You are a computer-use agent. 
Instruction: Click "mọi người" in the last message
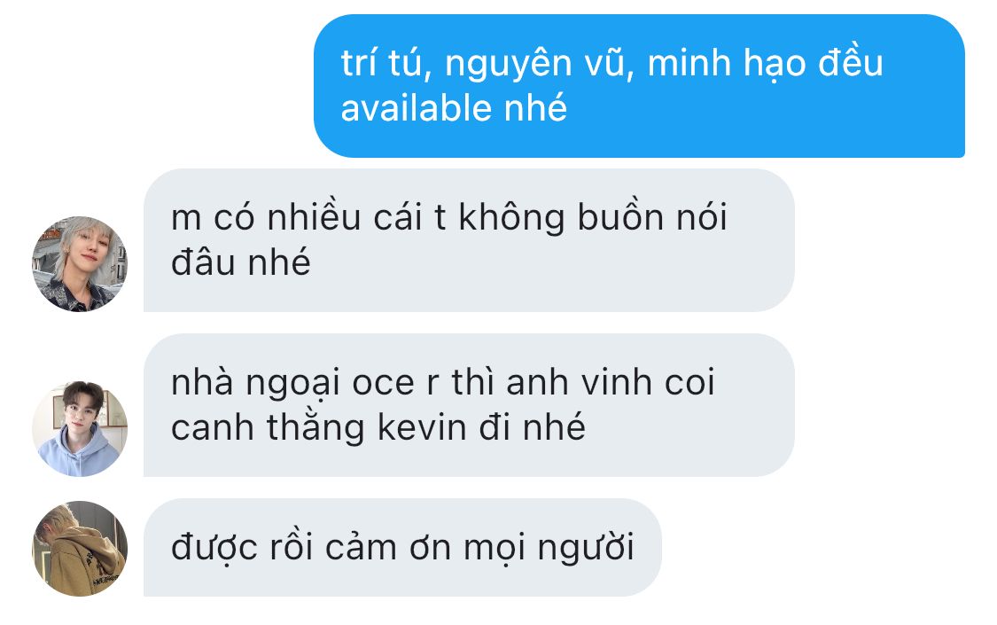pos(549,548)
